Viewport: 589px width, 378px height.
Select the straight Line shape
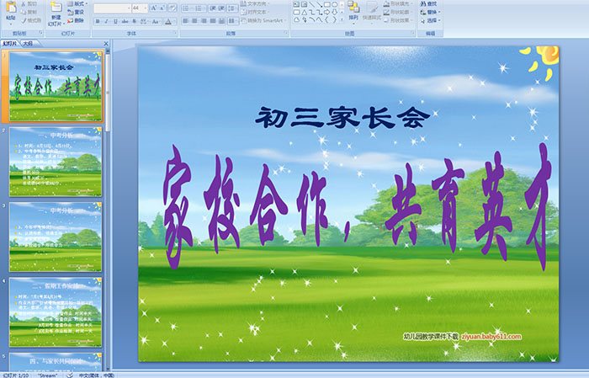point(311,4)
